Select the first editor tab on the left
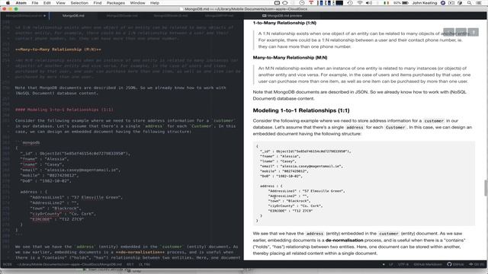 tap(25, 15)
